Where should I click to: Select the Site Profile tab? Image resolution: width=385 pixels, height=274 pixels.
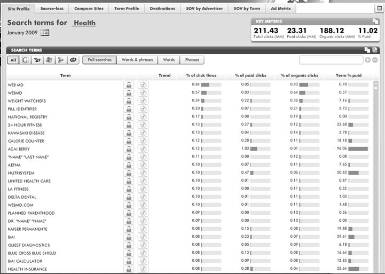(x=18, y=9)
